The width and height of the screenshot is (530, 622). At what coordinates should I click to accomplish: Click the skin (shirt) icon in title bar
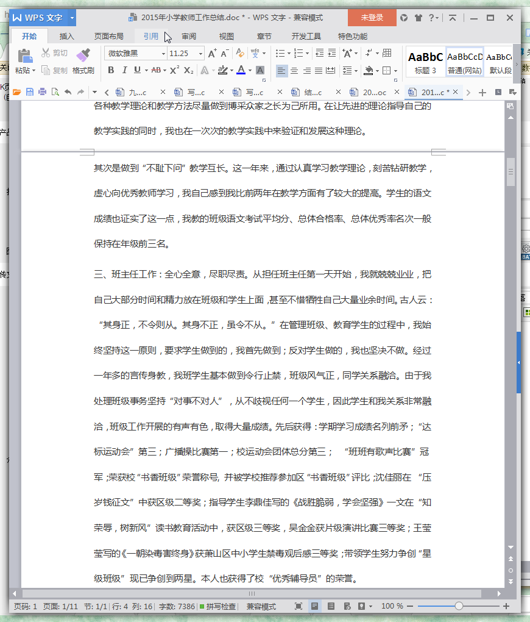point(418,18)
